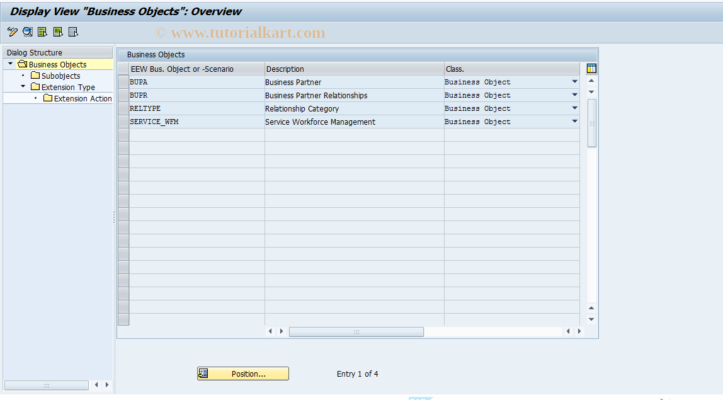Open Class dropdown for BUPA row
The width and height of the screenshot is (723, 400).
tap(574, 82)
